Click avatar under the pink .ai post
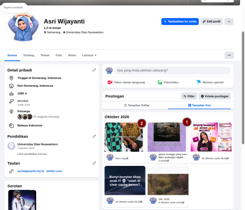 click(196, 157)
